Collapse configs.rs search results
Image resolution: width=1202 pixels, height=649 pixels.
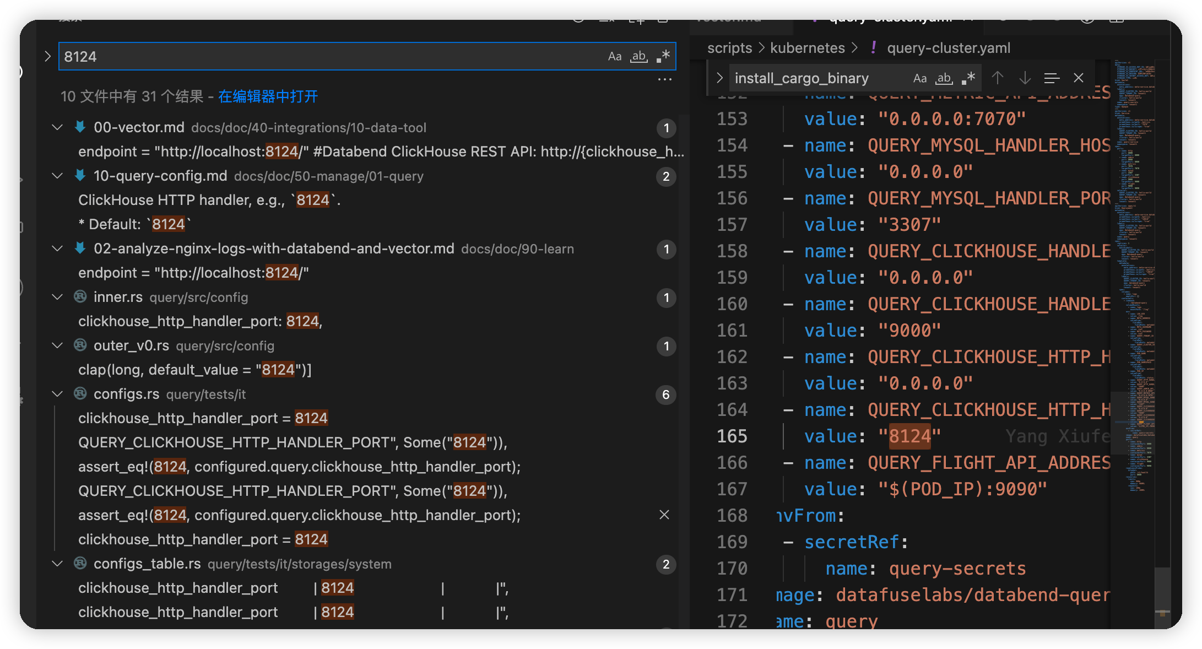click(57, 394)
